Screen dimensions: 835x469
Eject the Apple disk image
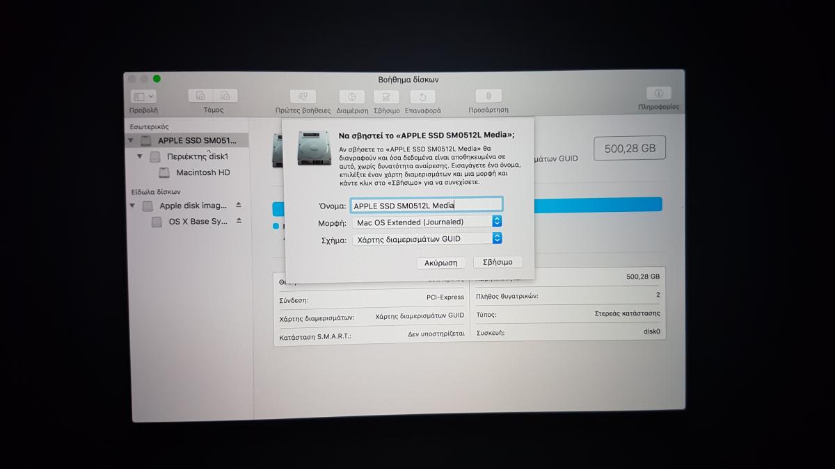pos(239,205)
